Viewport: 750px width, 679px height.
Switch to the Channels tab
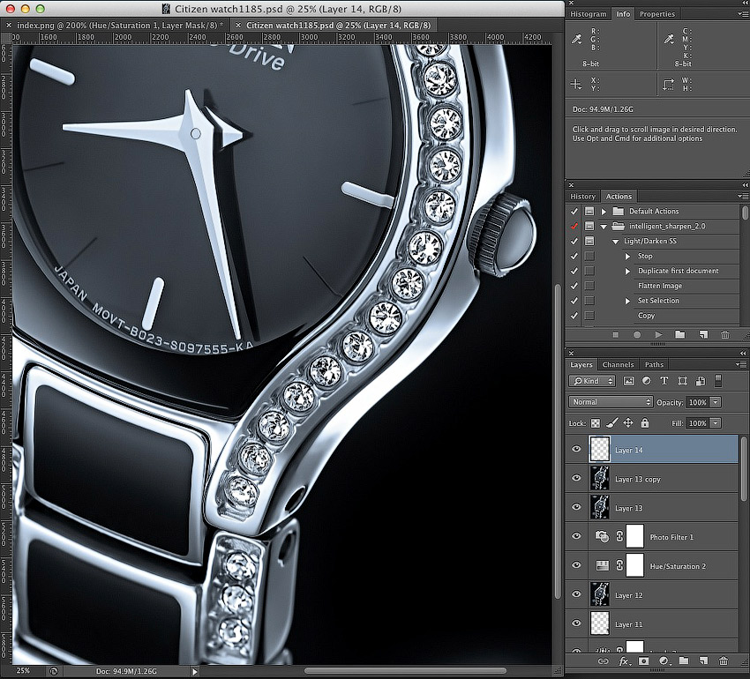click(618, 365)
